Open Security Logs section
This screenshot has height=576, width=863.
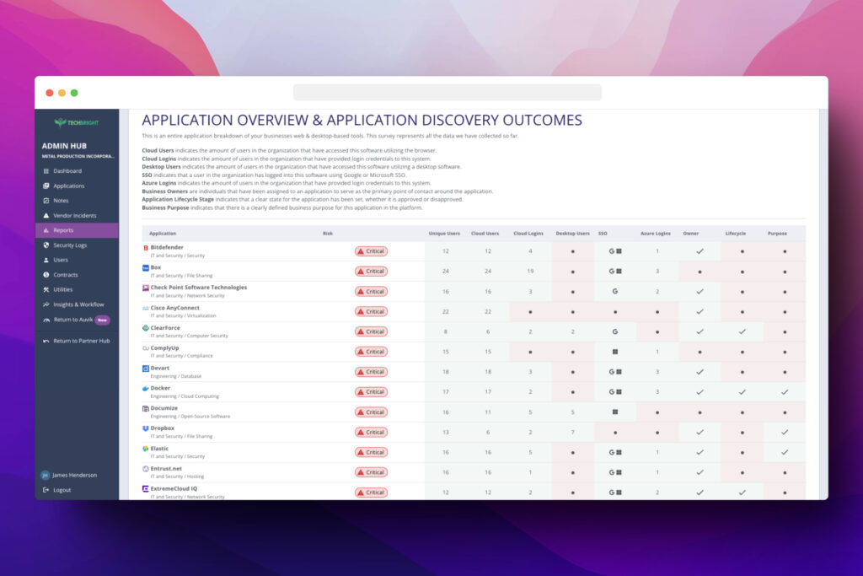pos(70,245)
